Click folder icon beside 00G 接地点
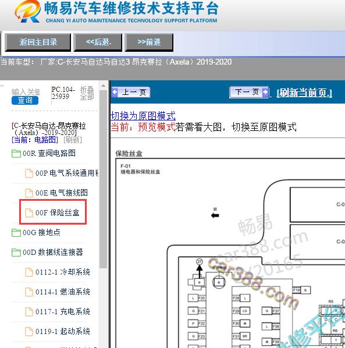The image size is (345, 348). point(16,233)
